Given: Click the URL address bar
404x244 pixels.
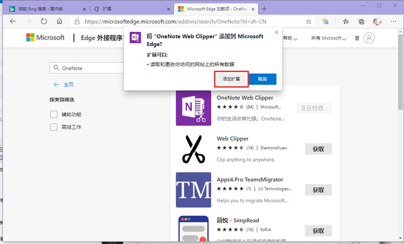Looking at the screenshot, I should [192, 21].
